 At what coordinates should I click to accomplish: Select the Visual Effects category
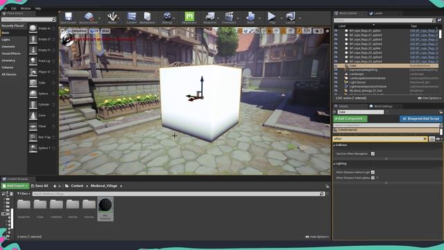click(11, 53)
